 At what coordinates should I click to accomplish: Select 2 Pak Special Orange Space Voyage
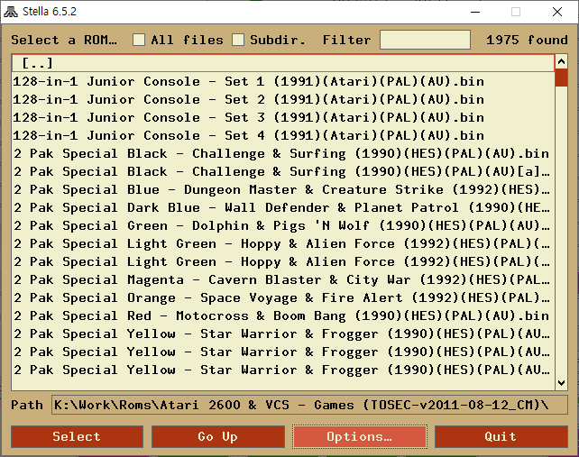point(283,297)
